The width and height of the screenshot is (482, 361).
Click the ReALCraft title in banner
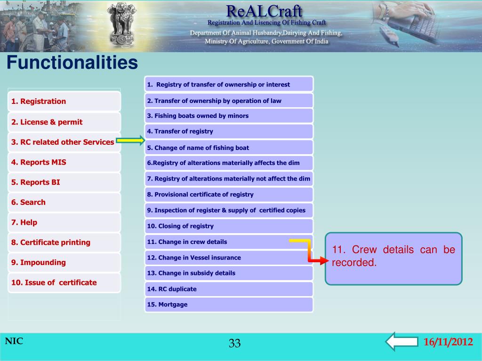tap(264, 11)
